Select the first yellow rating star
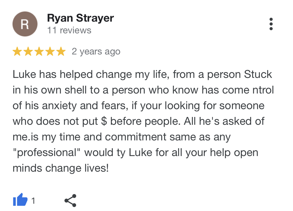The image size is (293, 211). pyautogui.click(x=17, y=51)
